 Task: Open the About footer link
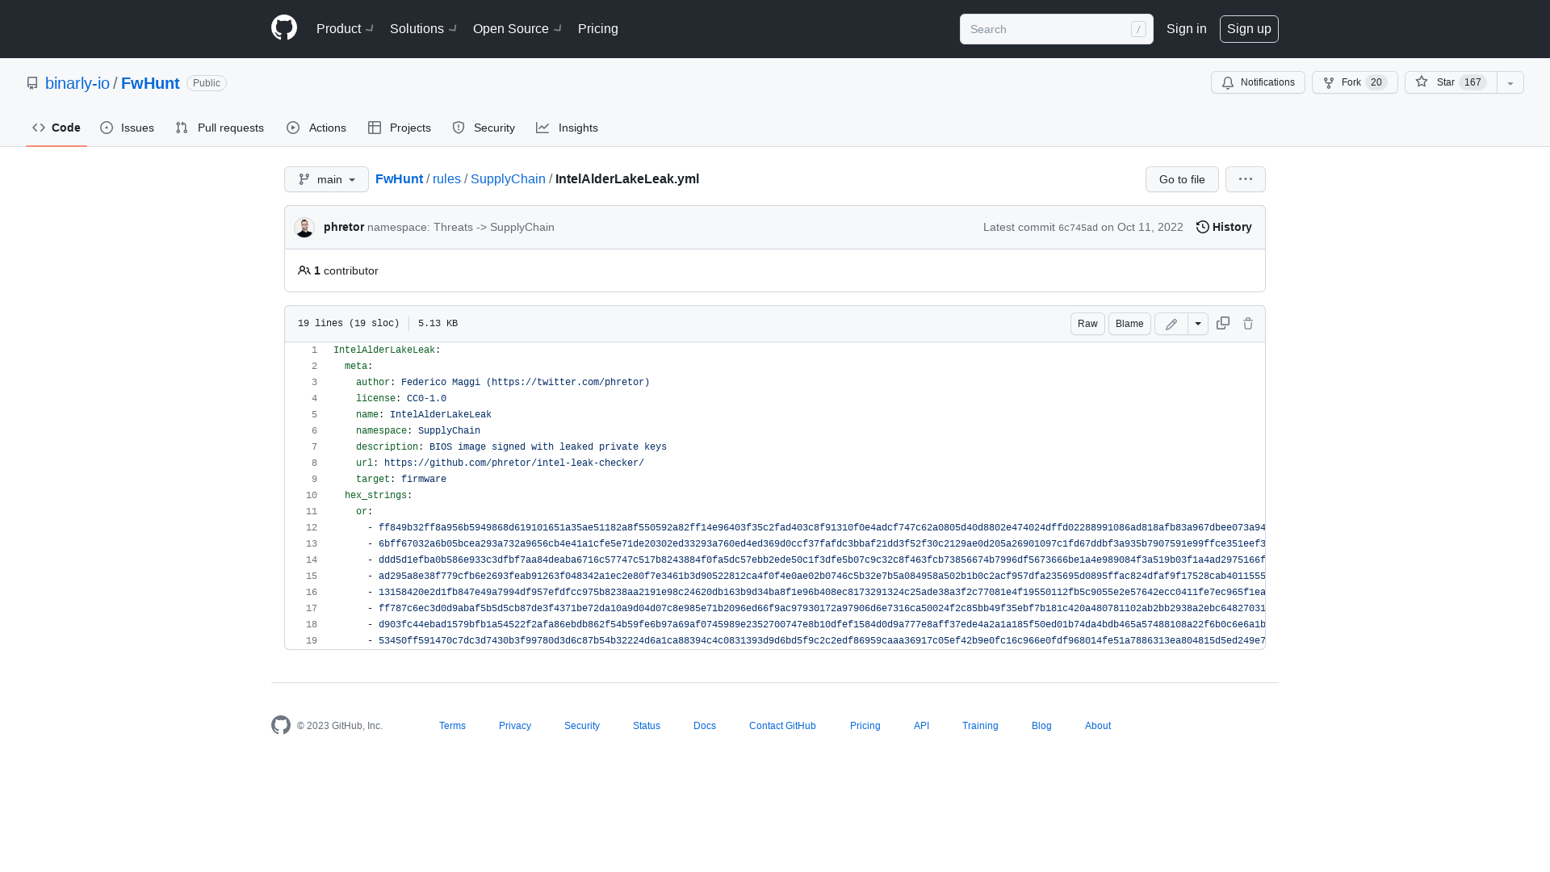[1098, 726]
